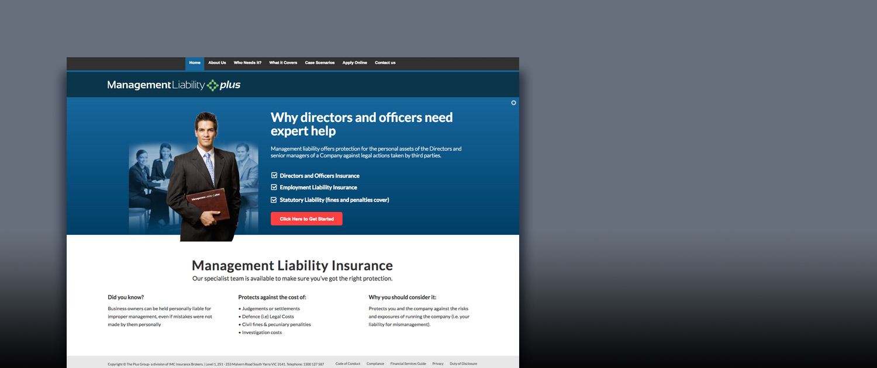Click 'Did you know?' heading
The height and width of the screenshot is (368, 877).
coord(126,297)
